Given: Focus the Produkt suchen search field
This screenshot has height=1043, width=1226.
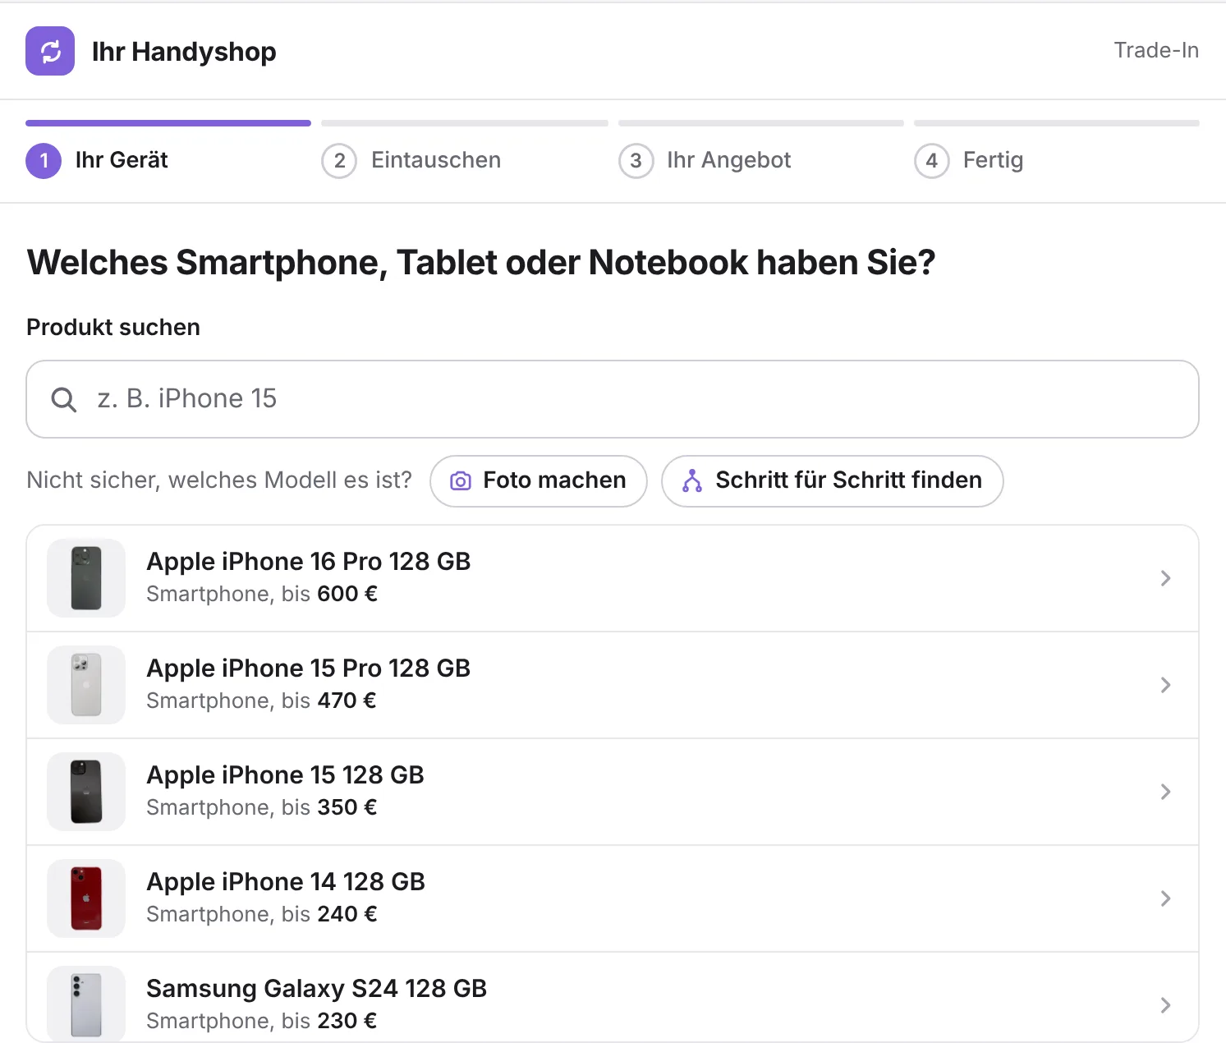Looking at the screenshot, I should coord(613,399).
